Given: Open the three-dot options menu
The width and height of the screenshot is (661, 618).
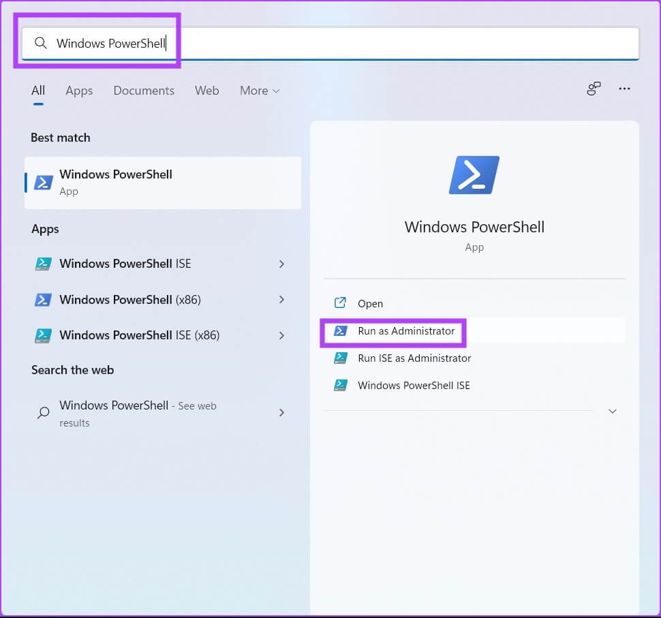Looking at the screenshot, I should coord(624,89).
